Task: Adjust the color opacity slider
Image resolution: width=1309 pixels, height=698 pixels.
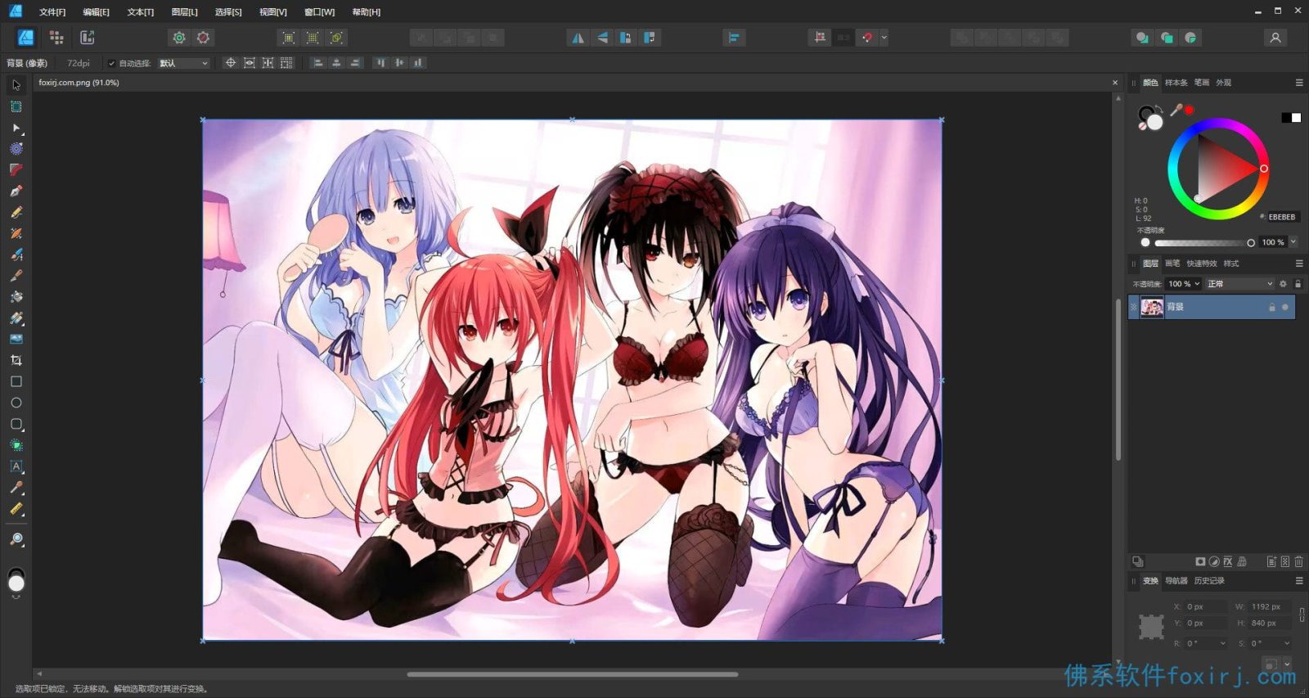Action: click(1202, 243)
